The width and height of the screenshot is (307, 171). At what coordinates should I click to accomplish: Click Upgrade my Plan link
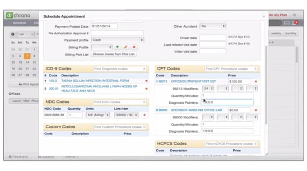[278, 15]
